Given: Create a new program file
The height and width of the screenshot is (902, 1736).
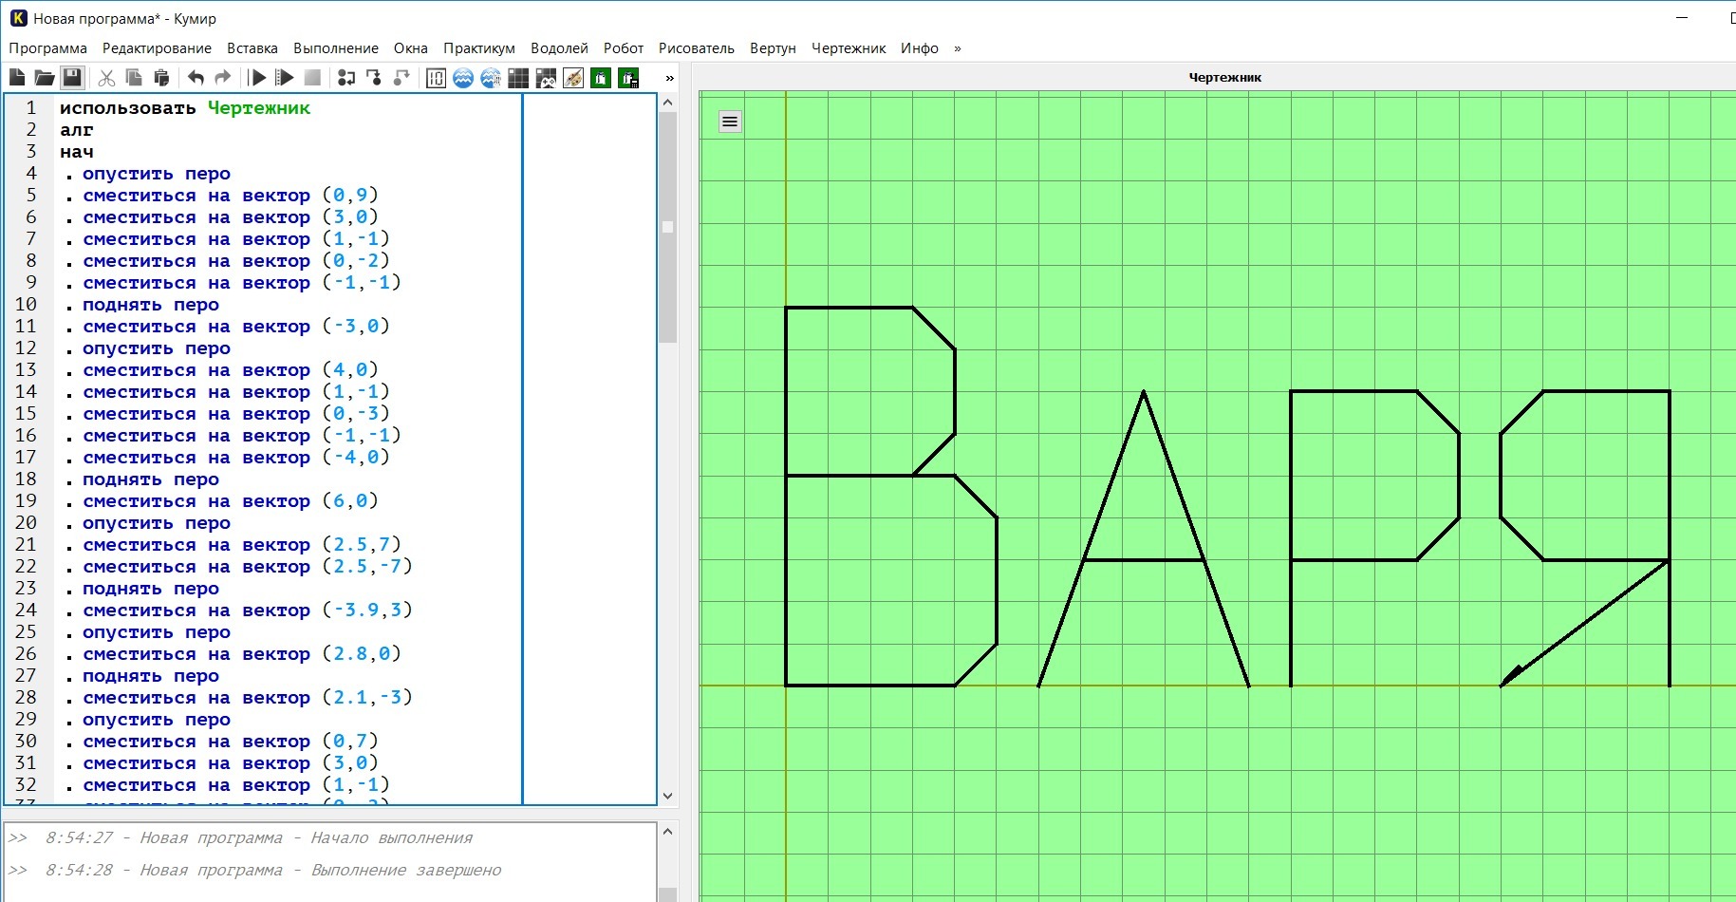Looking at the screenshot, I should click(17, 78).
